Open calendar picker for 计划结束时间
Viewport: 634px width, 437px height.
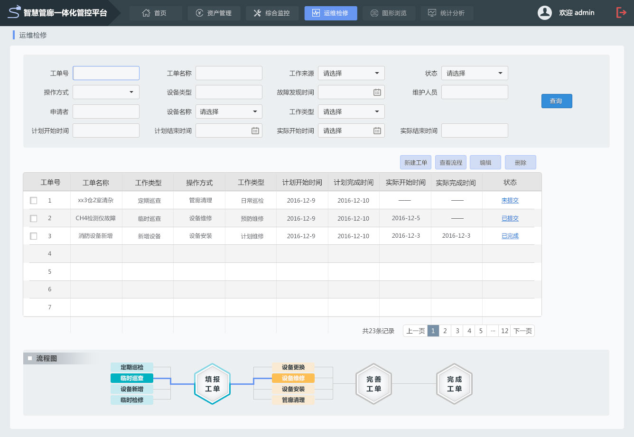(255, 131)
